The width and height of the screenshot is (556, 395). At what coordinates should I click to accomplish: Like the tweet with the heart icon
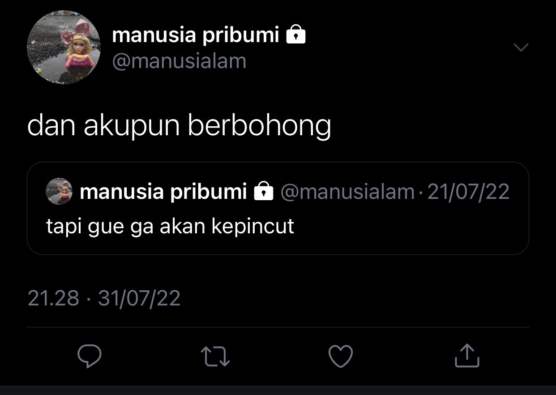coord(341,356)
